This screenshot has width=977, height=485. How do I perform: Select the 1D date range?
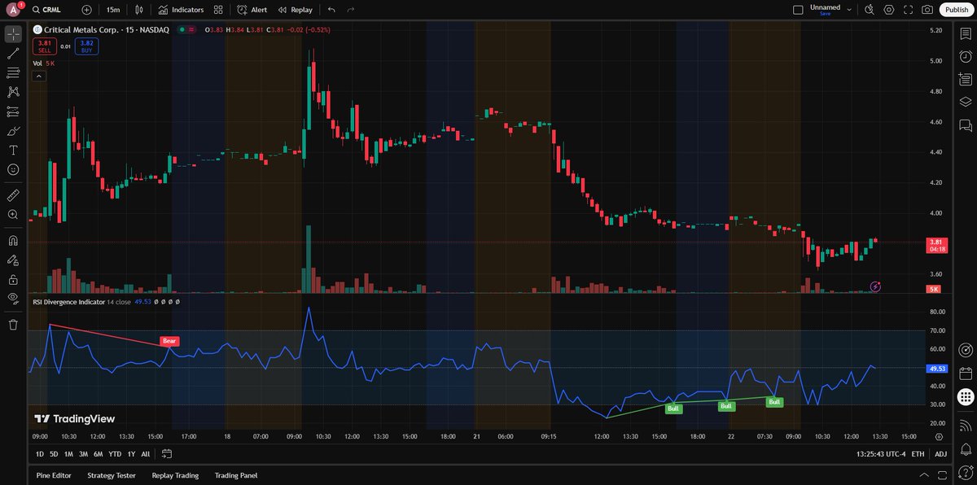(39, 454)
